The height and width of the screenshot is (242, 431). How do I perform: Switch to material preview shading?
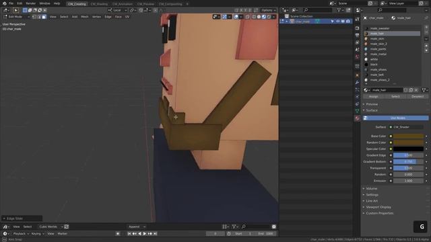(x=264, y=17)
